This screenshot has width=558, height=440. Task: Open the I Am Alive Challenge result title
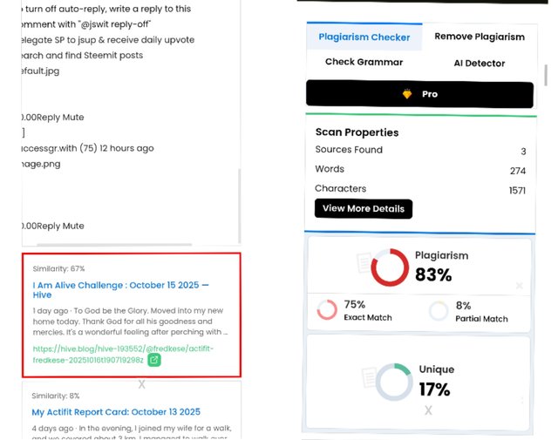(120, 289)
